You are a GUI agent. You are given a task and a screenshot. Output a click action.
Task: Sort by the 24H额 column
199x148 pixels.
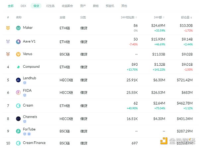pyautogui.click(x=159, y=17)
